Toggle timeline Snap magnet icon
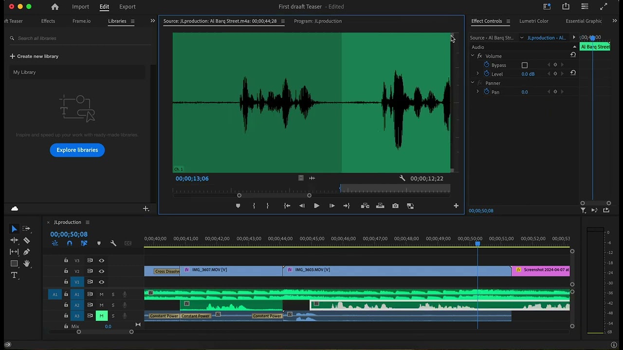Viewport: 623px width, 350px height. pos(69,244)
